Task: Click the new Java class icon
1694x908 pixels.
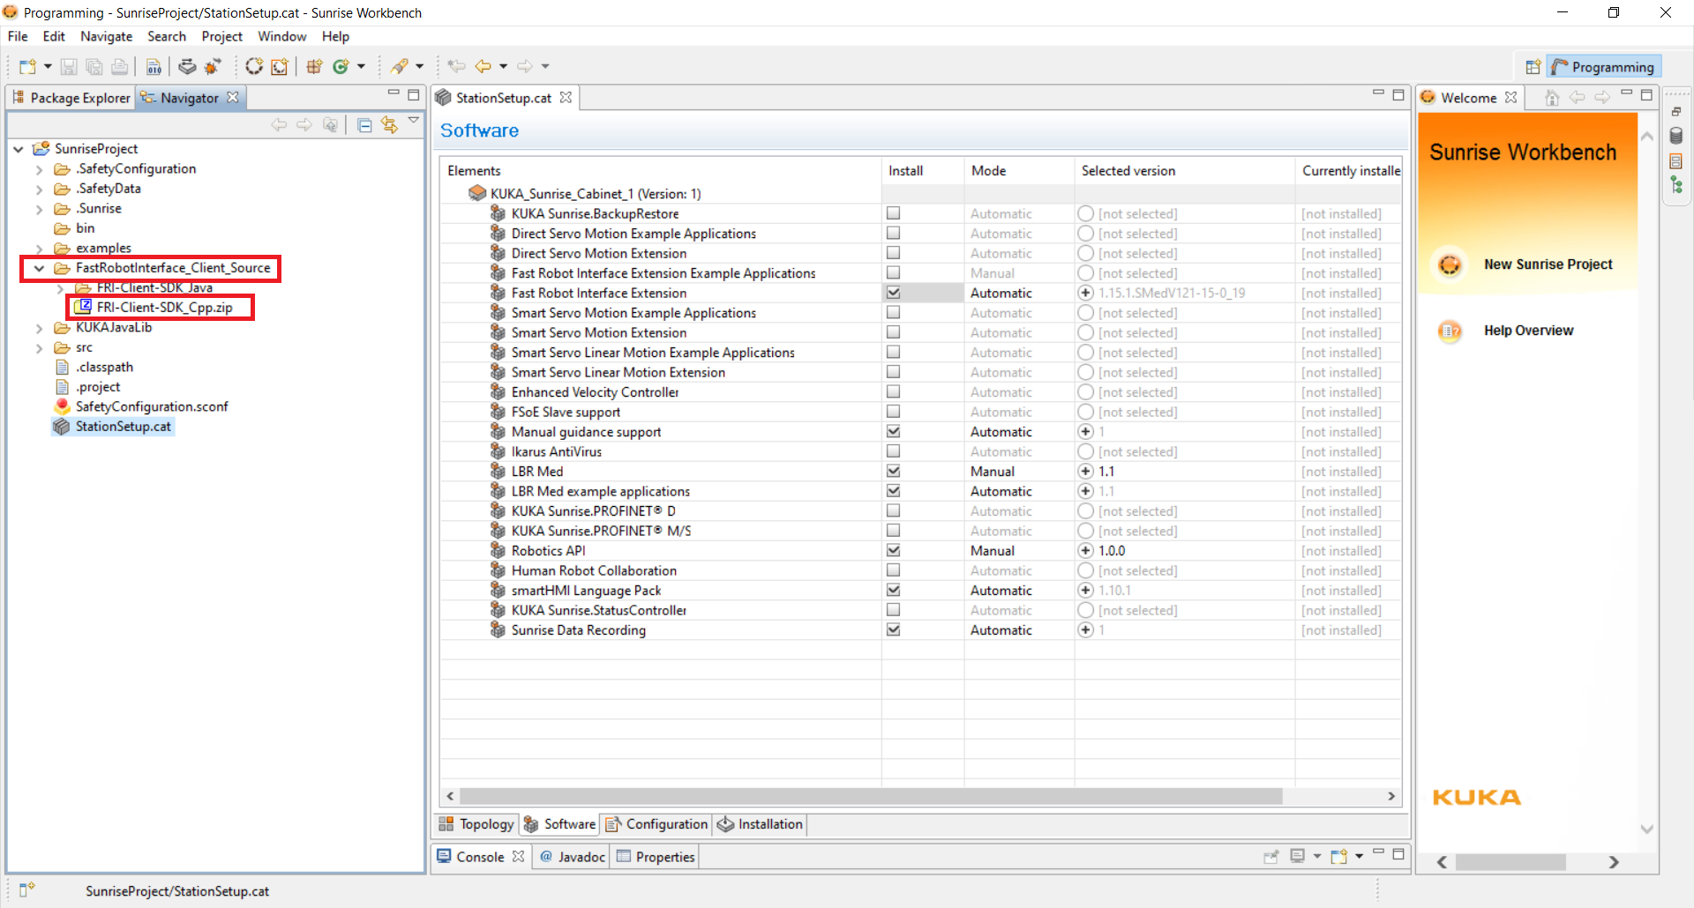Action: (x=341, y=67)
